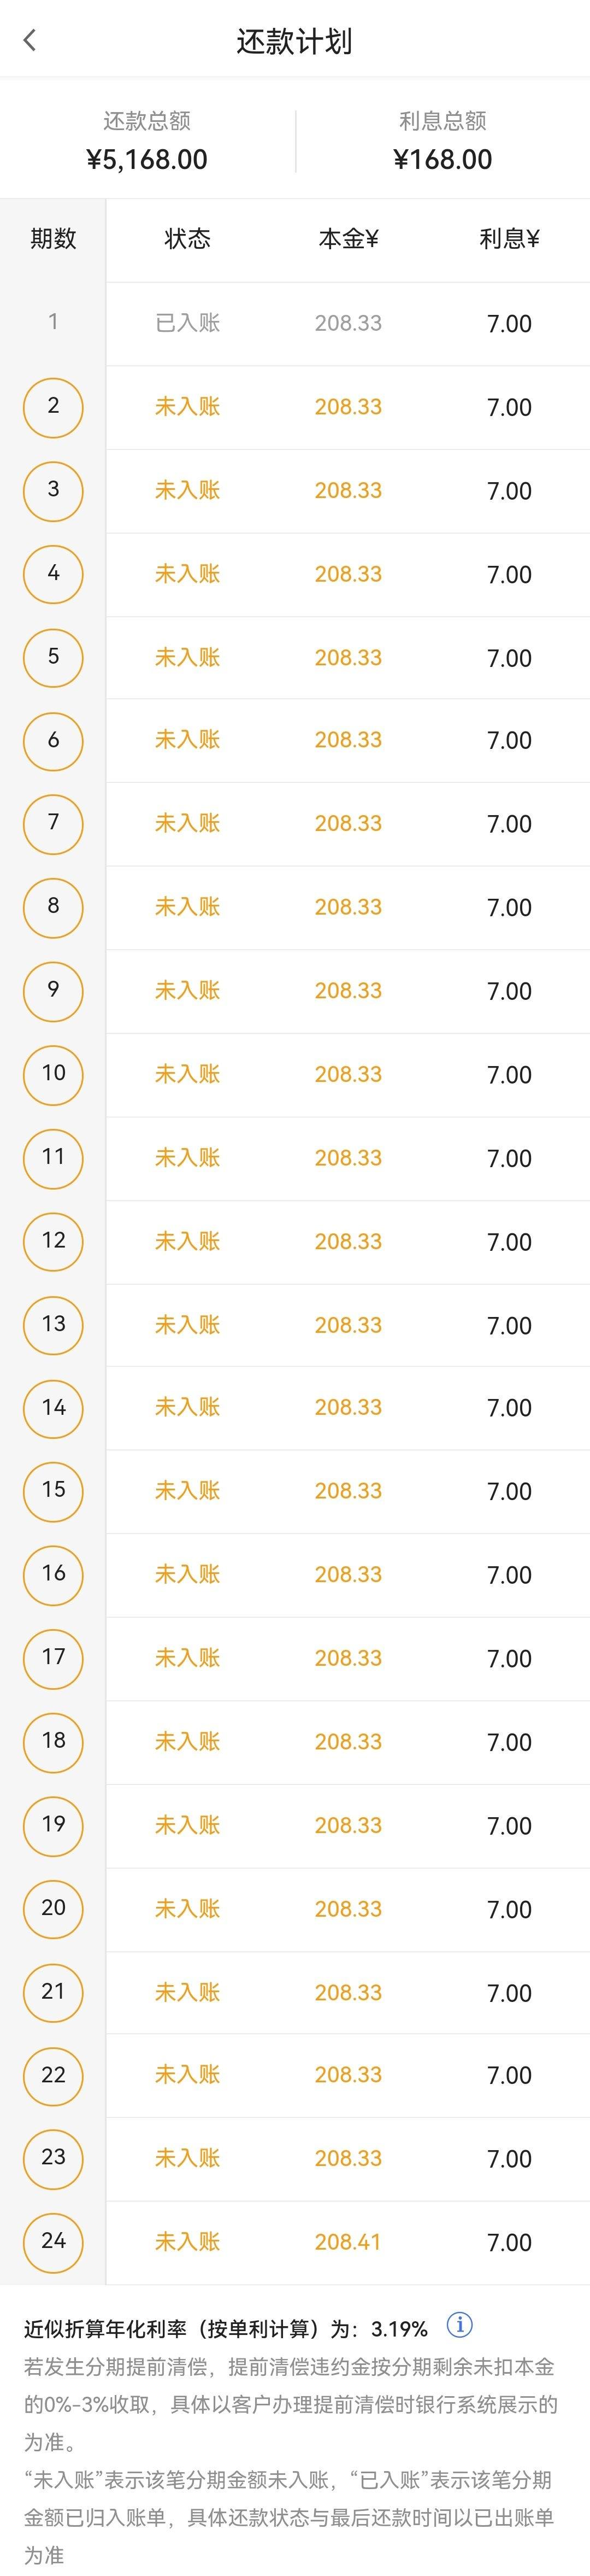The height and width of the screenshot is (2576, 590).
Task: Open the annualized rate info icon
Action: coord(459,2325)
